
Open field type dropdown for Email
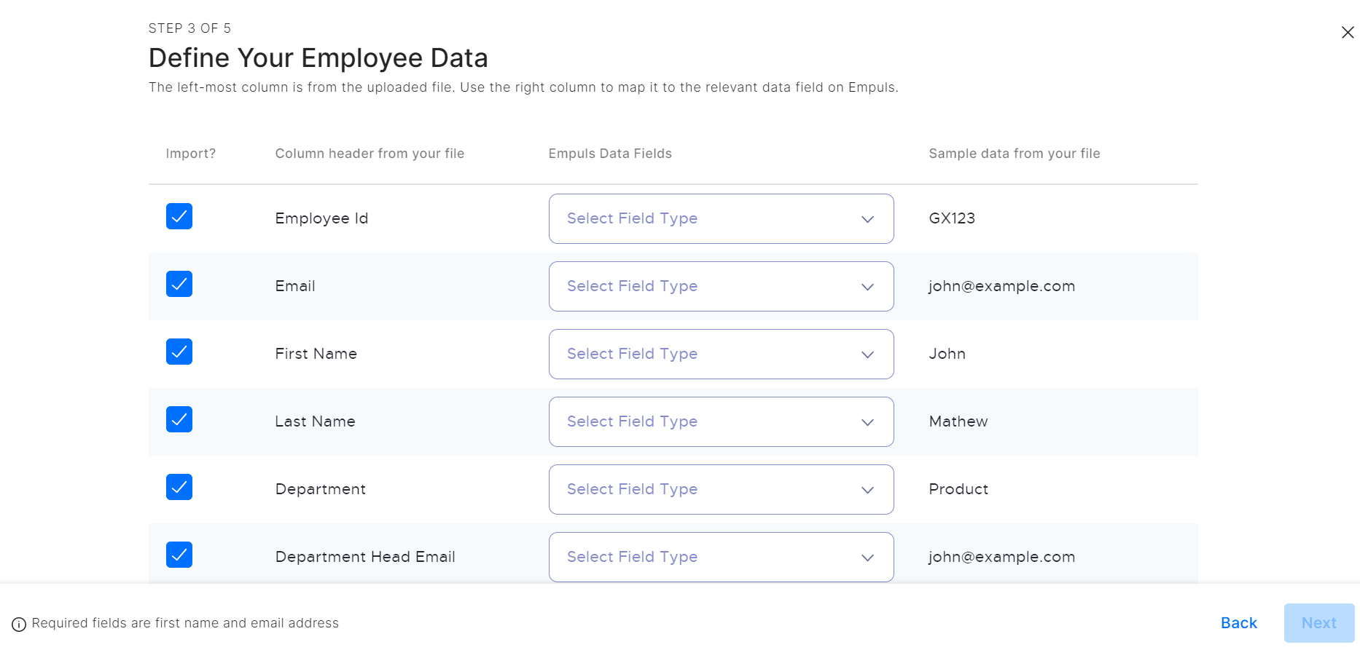721,286
